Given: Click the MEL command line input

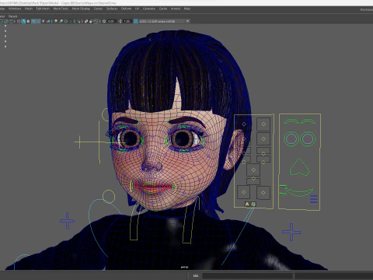Looking at the screenshot, I should pyautogui.click(x=247, y=275).
